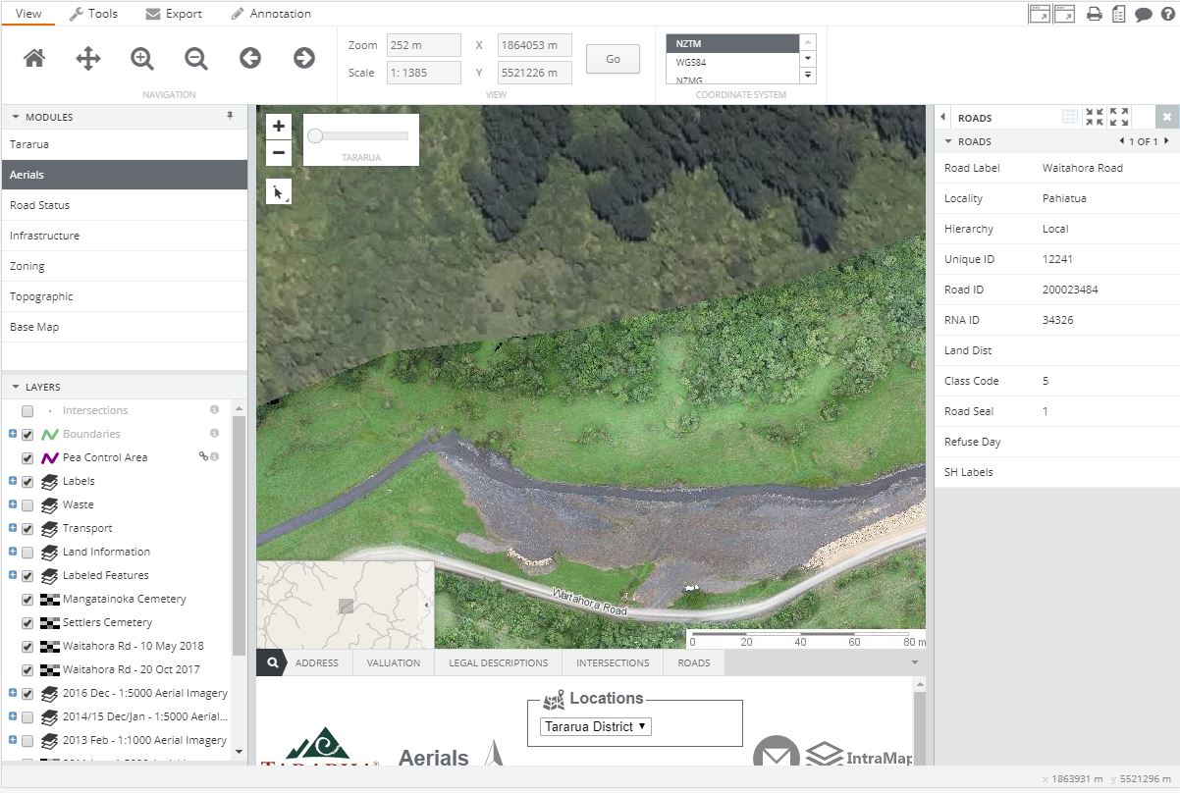Viewport: 1180px width, 793px height.
Task: Click the Zoom value input field
Action: click(424, 45)
